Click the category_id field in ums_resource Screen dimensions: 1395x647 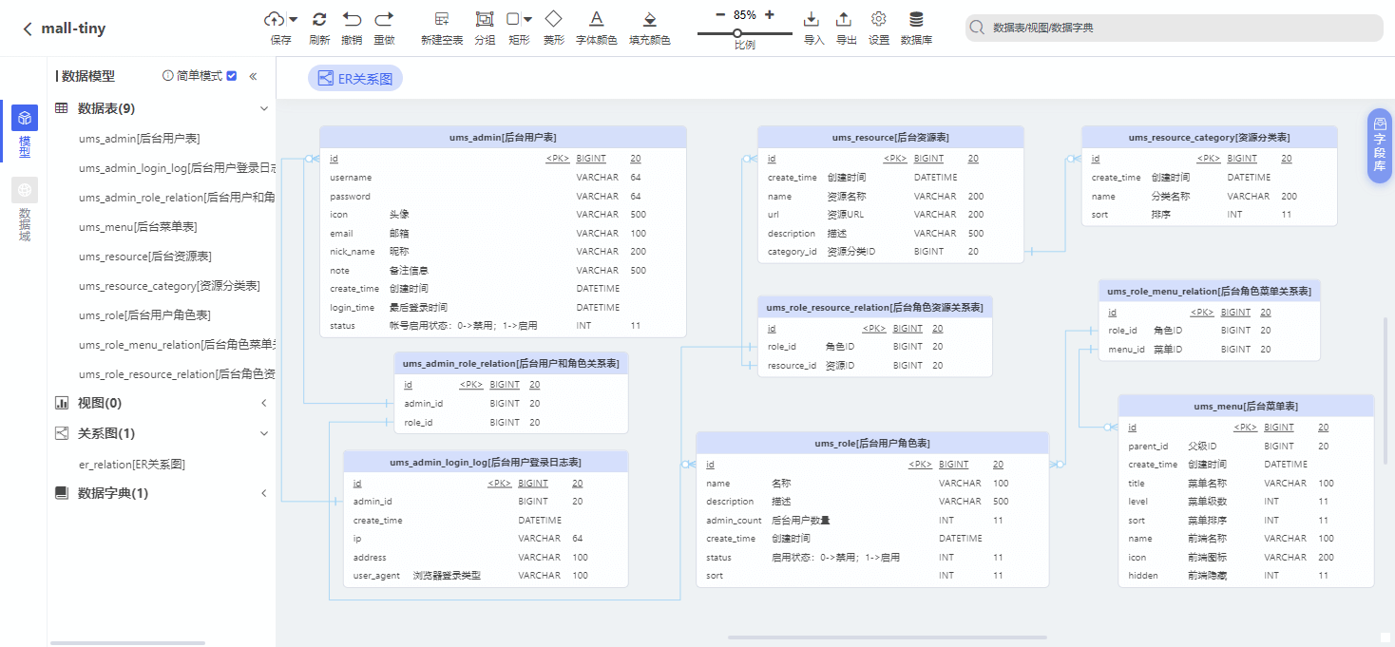(890, 252)
